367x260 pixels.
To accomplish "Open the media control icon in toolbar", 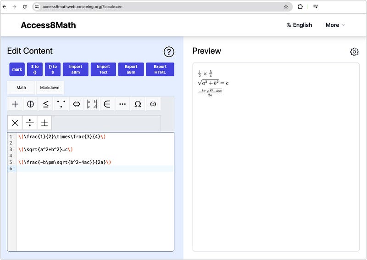I will [x=316, y=6].
